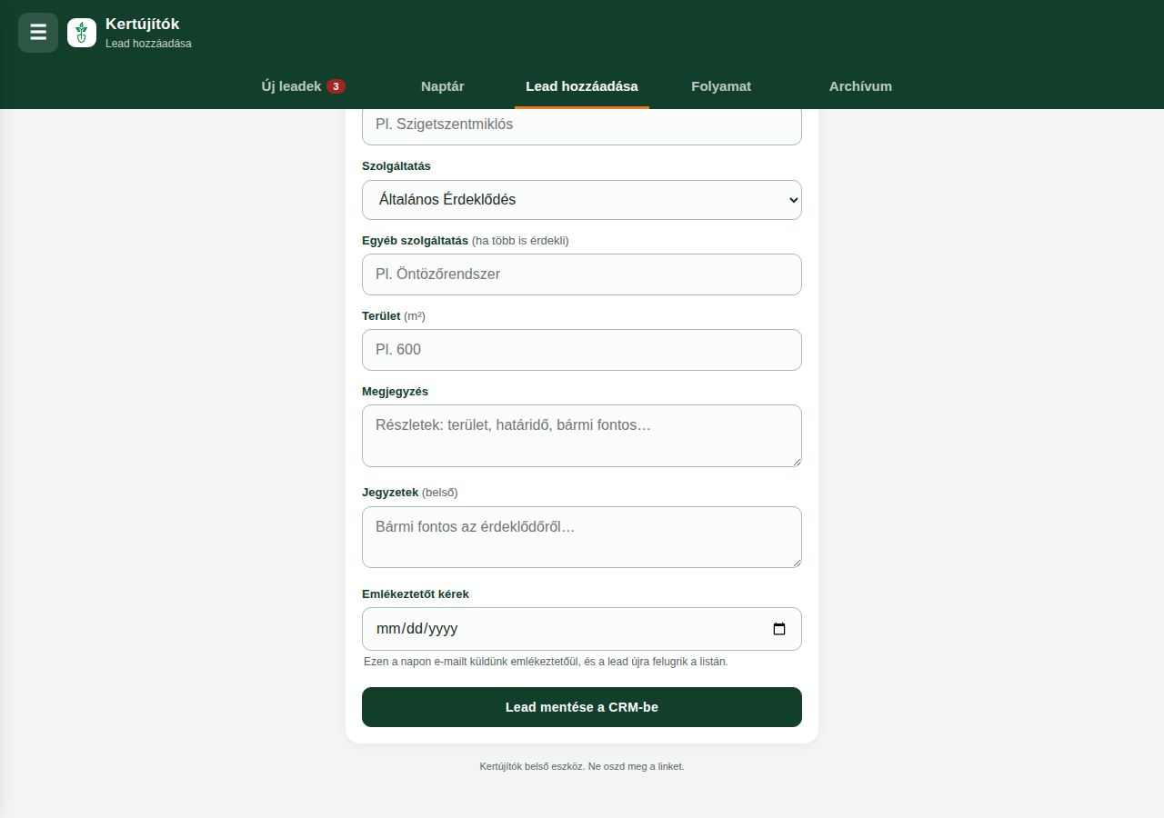Grab the Megjegyzés textarea resize handle

[x=796, y=461]
